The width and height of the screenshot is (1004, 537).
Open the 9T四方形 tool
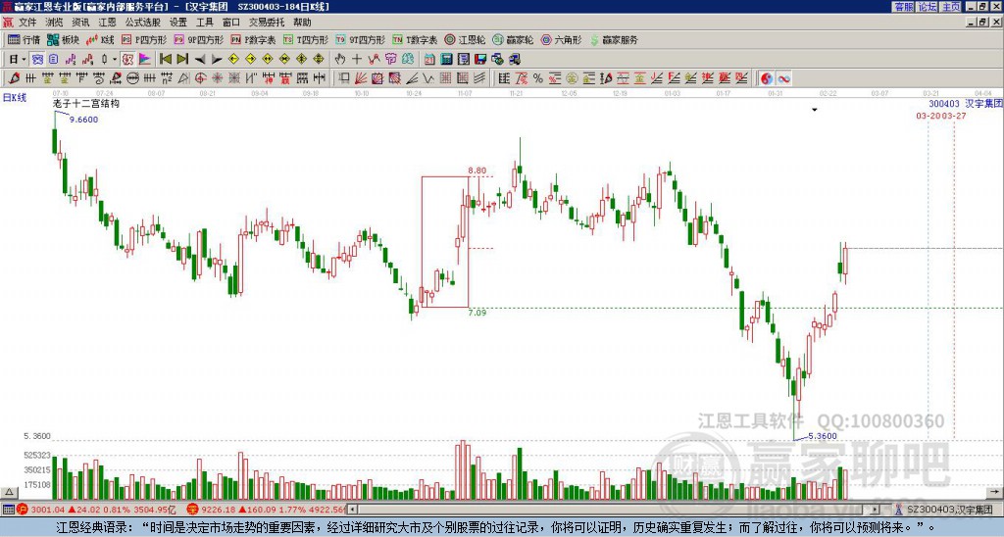tap(361, 39)
